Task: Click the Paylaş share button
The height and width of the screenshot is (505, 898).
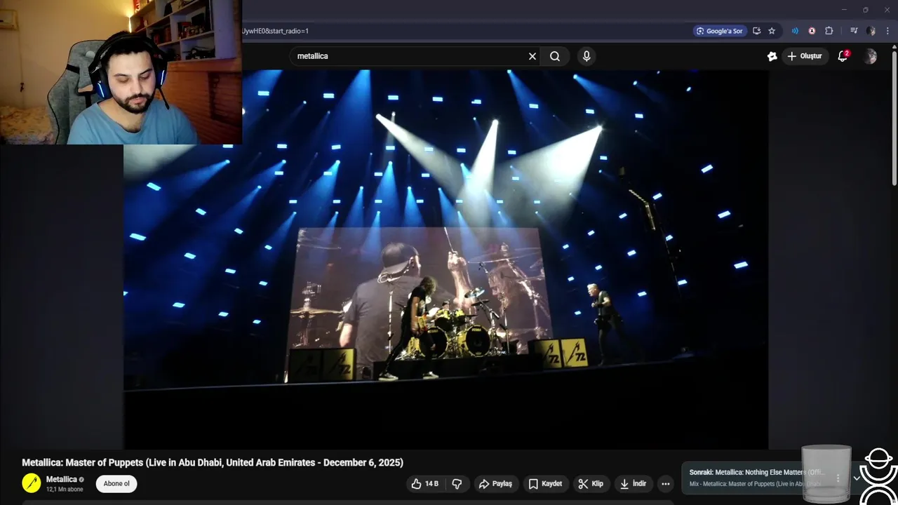Action: pyautogui.click(x=495, y=484)
